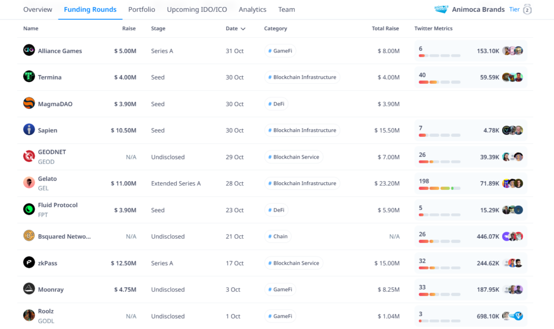
Task: Click zkPass follower avatars
Action: point(513,263)
